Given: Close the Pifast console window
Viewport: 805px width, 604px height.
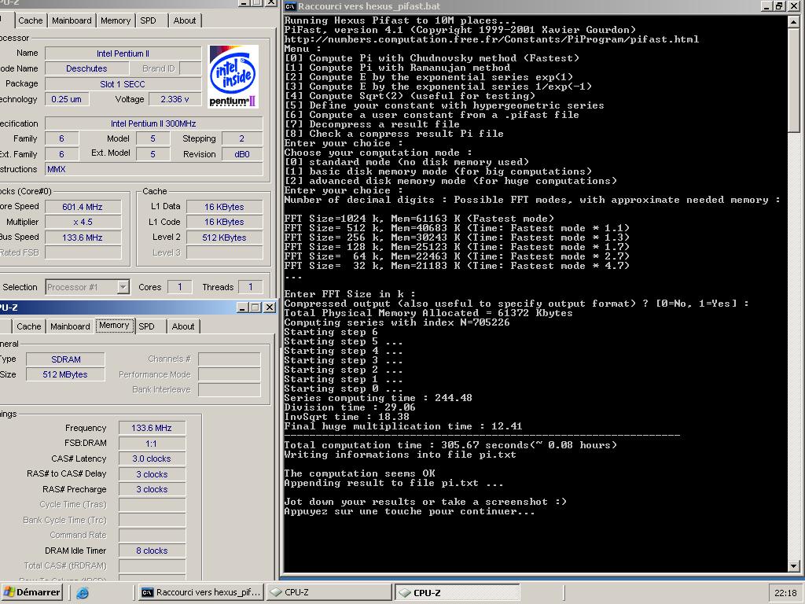Looking at the screenshot, I should [793, 6].
